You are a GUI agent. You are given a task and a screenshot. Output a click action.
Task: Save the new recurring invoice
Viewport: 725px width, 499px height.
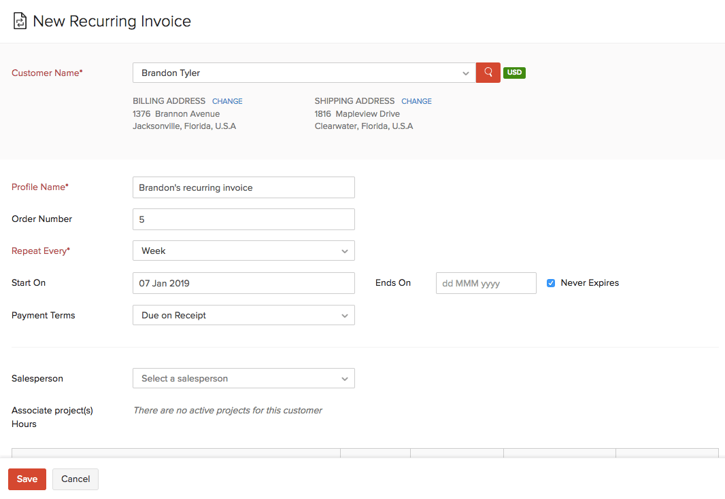coord(27,479)
